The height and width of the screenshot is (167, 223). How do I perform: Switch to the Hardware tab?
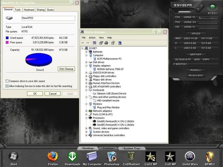click(29, 10)
